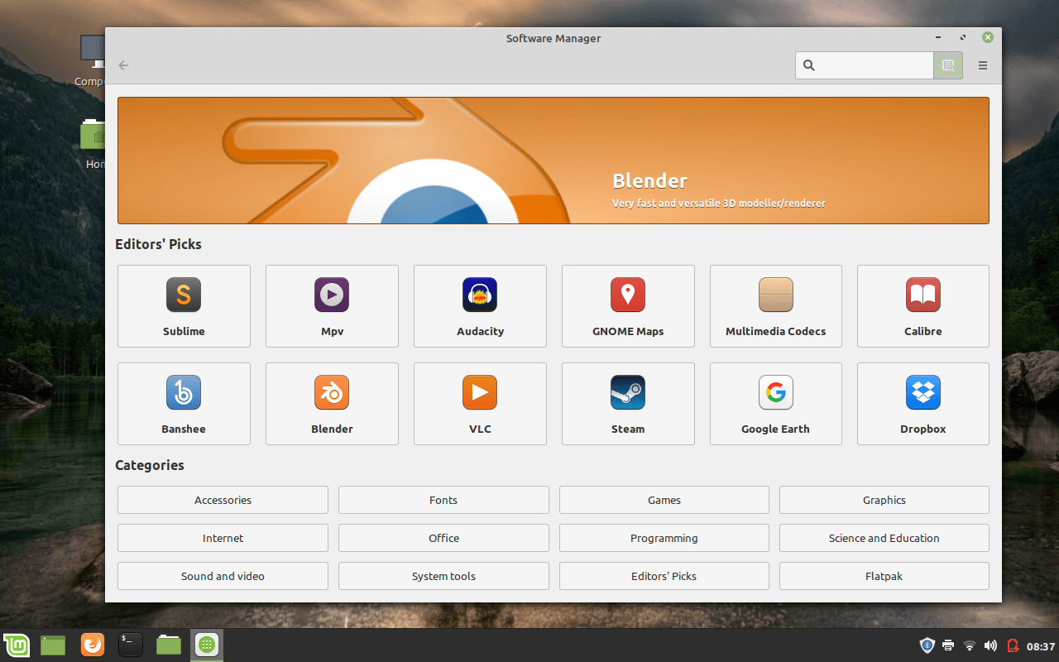The height and width of the screenshot is (662, 1059).
Task: Open the Linux Mint start menu
Action: coord(17,645)
